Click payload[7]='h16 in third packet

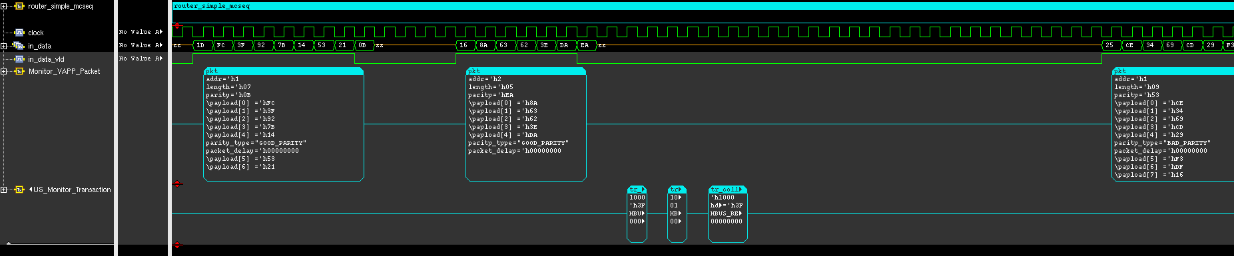(x=1149, y=175)
